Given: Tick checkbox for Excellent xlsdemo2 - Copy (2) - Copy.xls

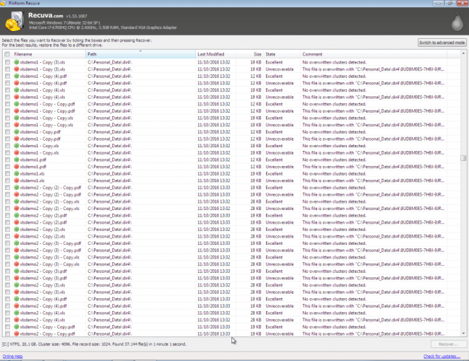Looking at the screenshot, I should point(7,201).
